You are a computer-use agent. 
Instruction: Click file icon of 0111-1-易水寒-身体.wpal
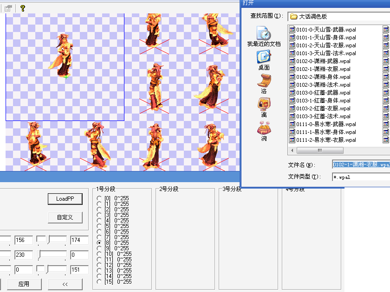click(x=292, y=132)
